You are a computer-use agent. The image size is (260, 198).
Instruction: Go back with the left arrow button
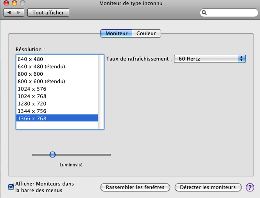tap(9, 12)
